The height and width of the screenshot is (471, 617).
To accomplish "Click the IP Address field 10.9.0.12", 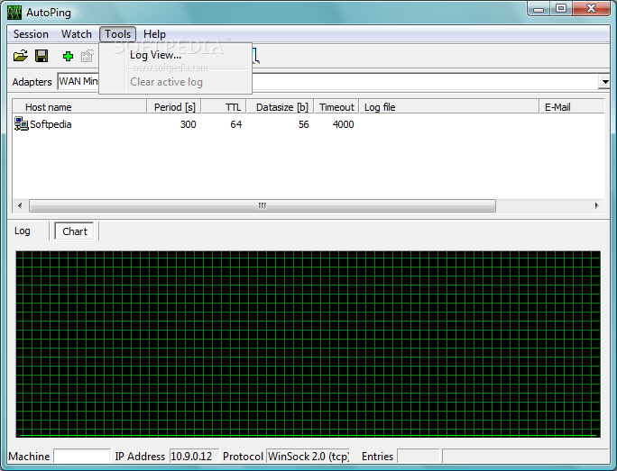I will tap(194, 456).
